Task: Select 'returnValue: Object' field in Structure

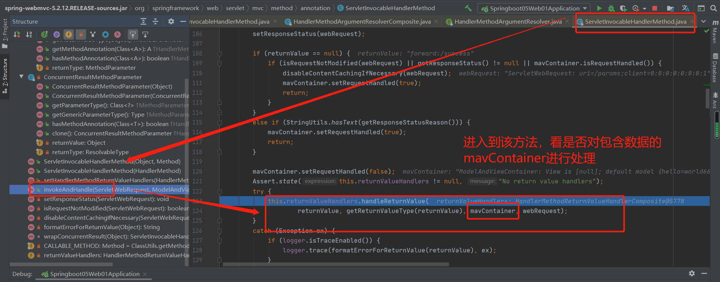Action: point(99,142)
